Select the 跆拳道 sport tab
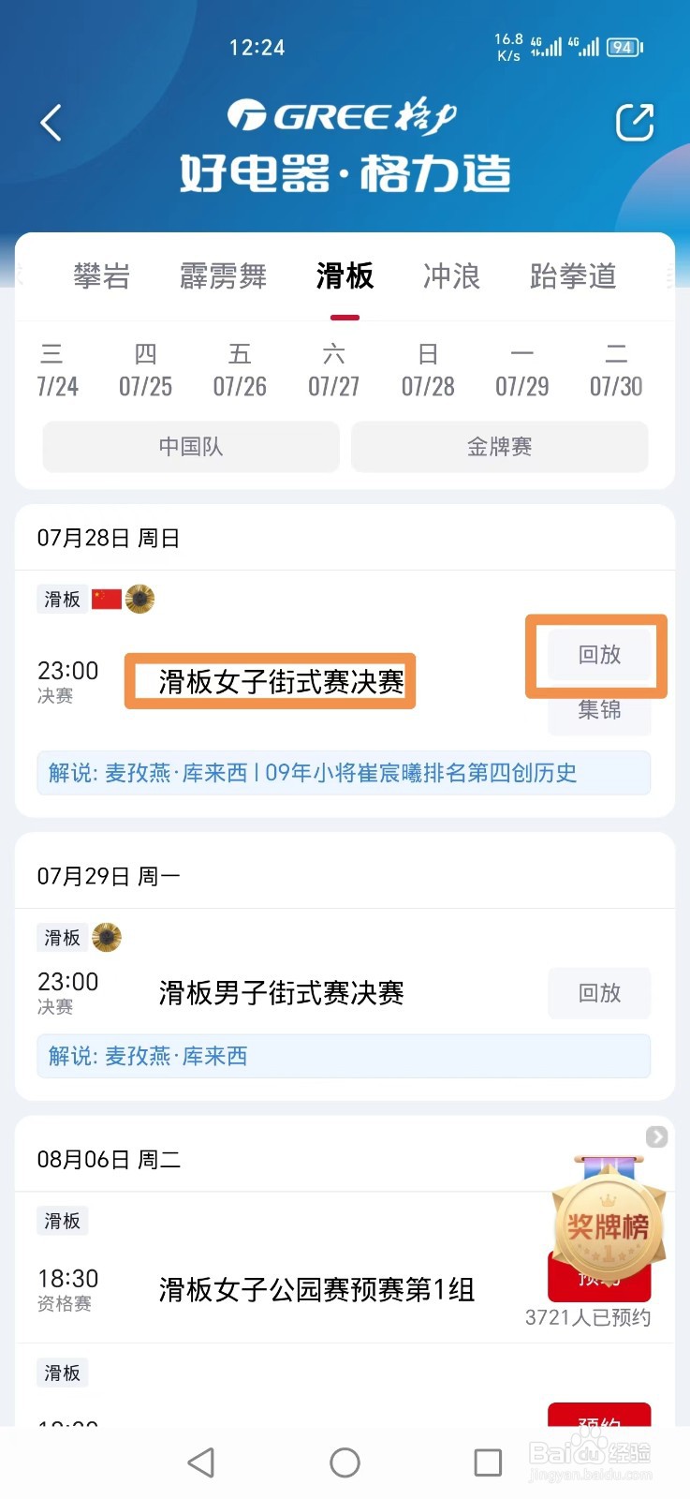Viewport: 690px width, 1499px height. (573, 276)
